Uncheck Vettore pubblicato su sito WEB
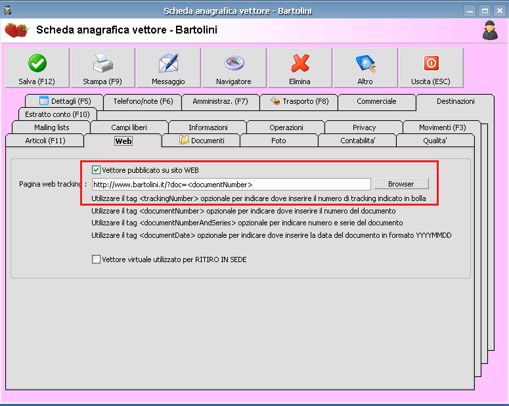 click(96, 170)
